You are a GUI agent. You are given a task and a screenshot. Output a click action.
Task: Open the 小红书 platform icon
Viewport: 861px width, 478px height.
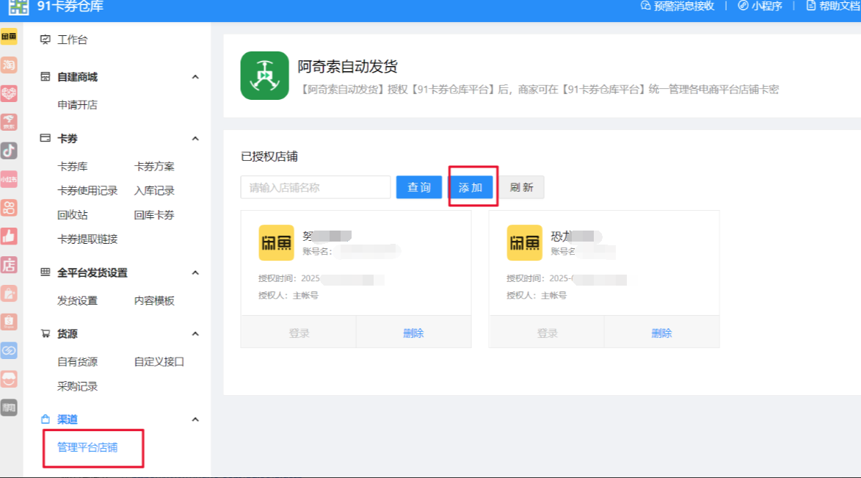[9, 179]
